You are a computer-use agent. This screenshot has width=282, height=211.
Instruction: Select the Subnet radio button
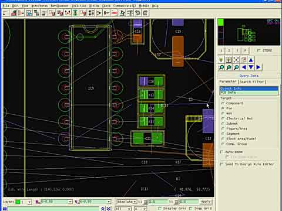tap(223, 124)
